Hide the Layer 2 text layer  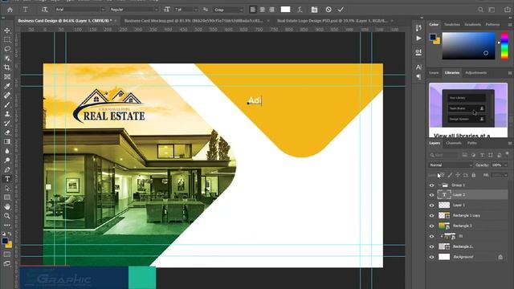pos(432,195)
